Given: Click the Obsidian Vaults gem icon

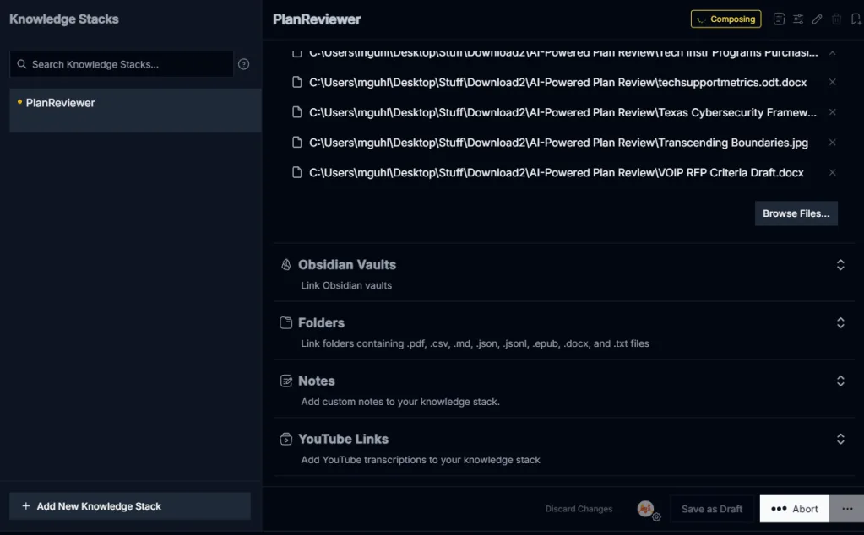Looking at the screenshot, I should click(286, 265).
